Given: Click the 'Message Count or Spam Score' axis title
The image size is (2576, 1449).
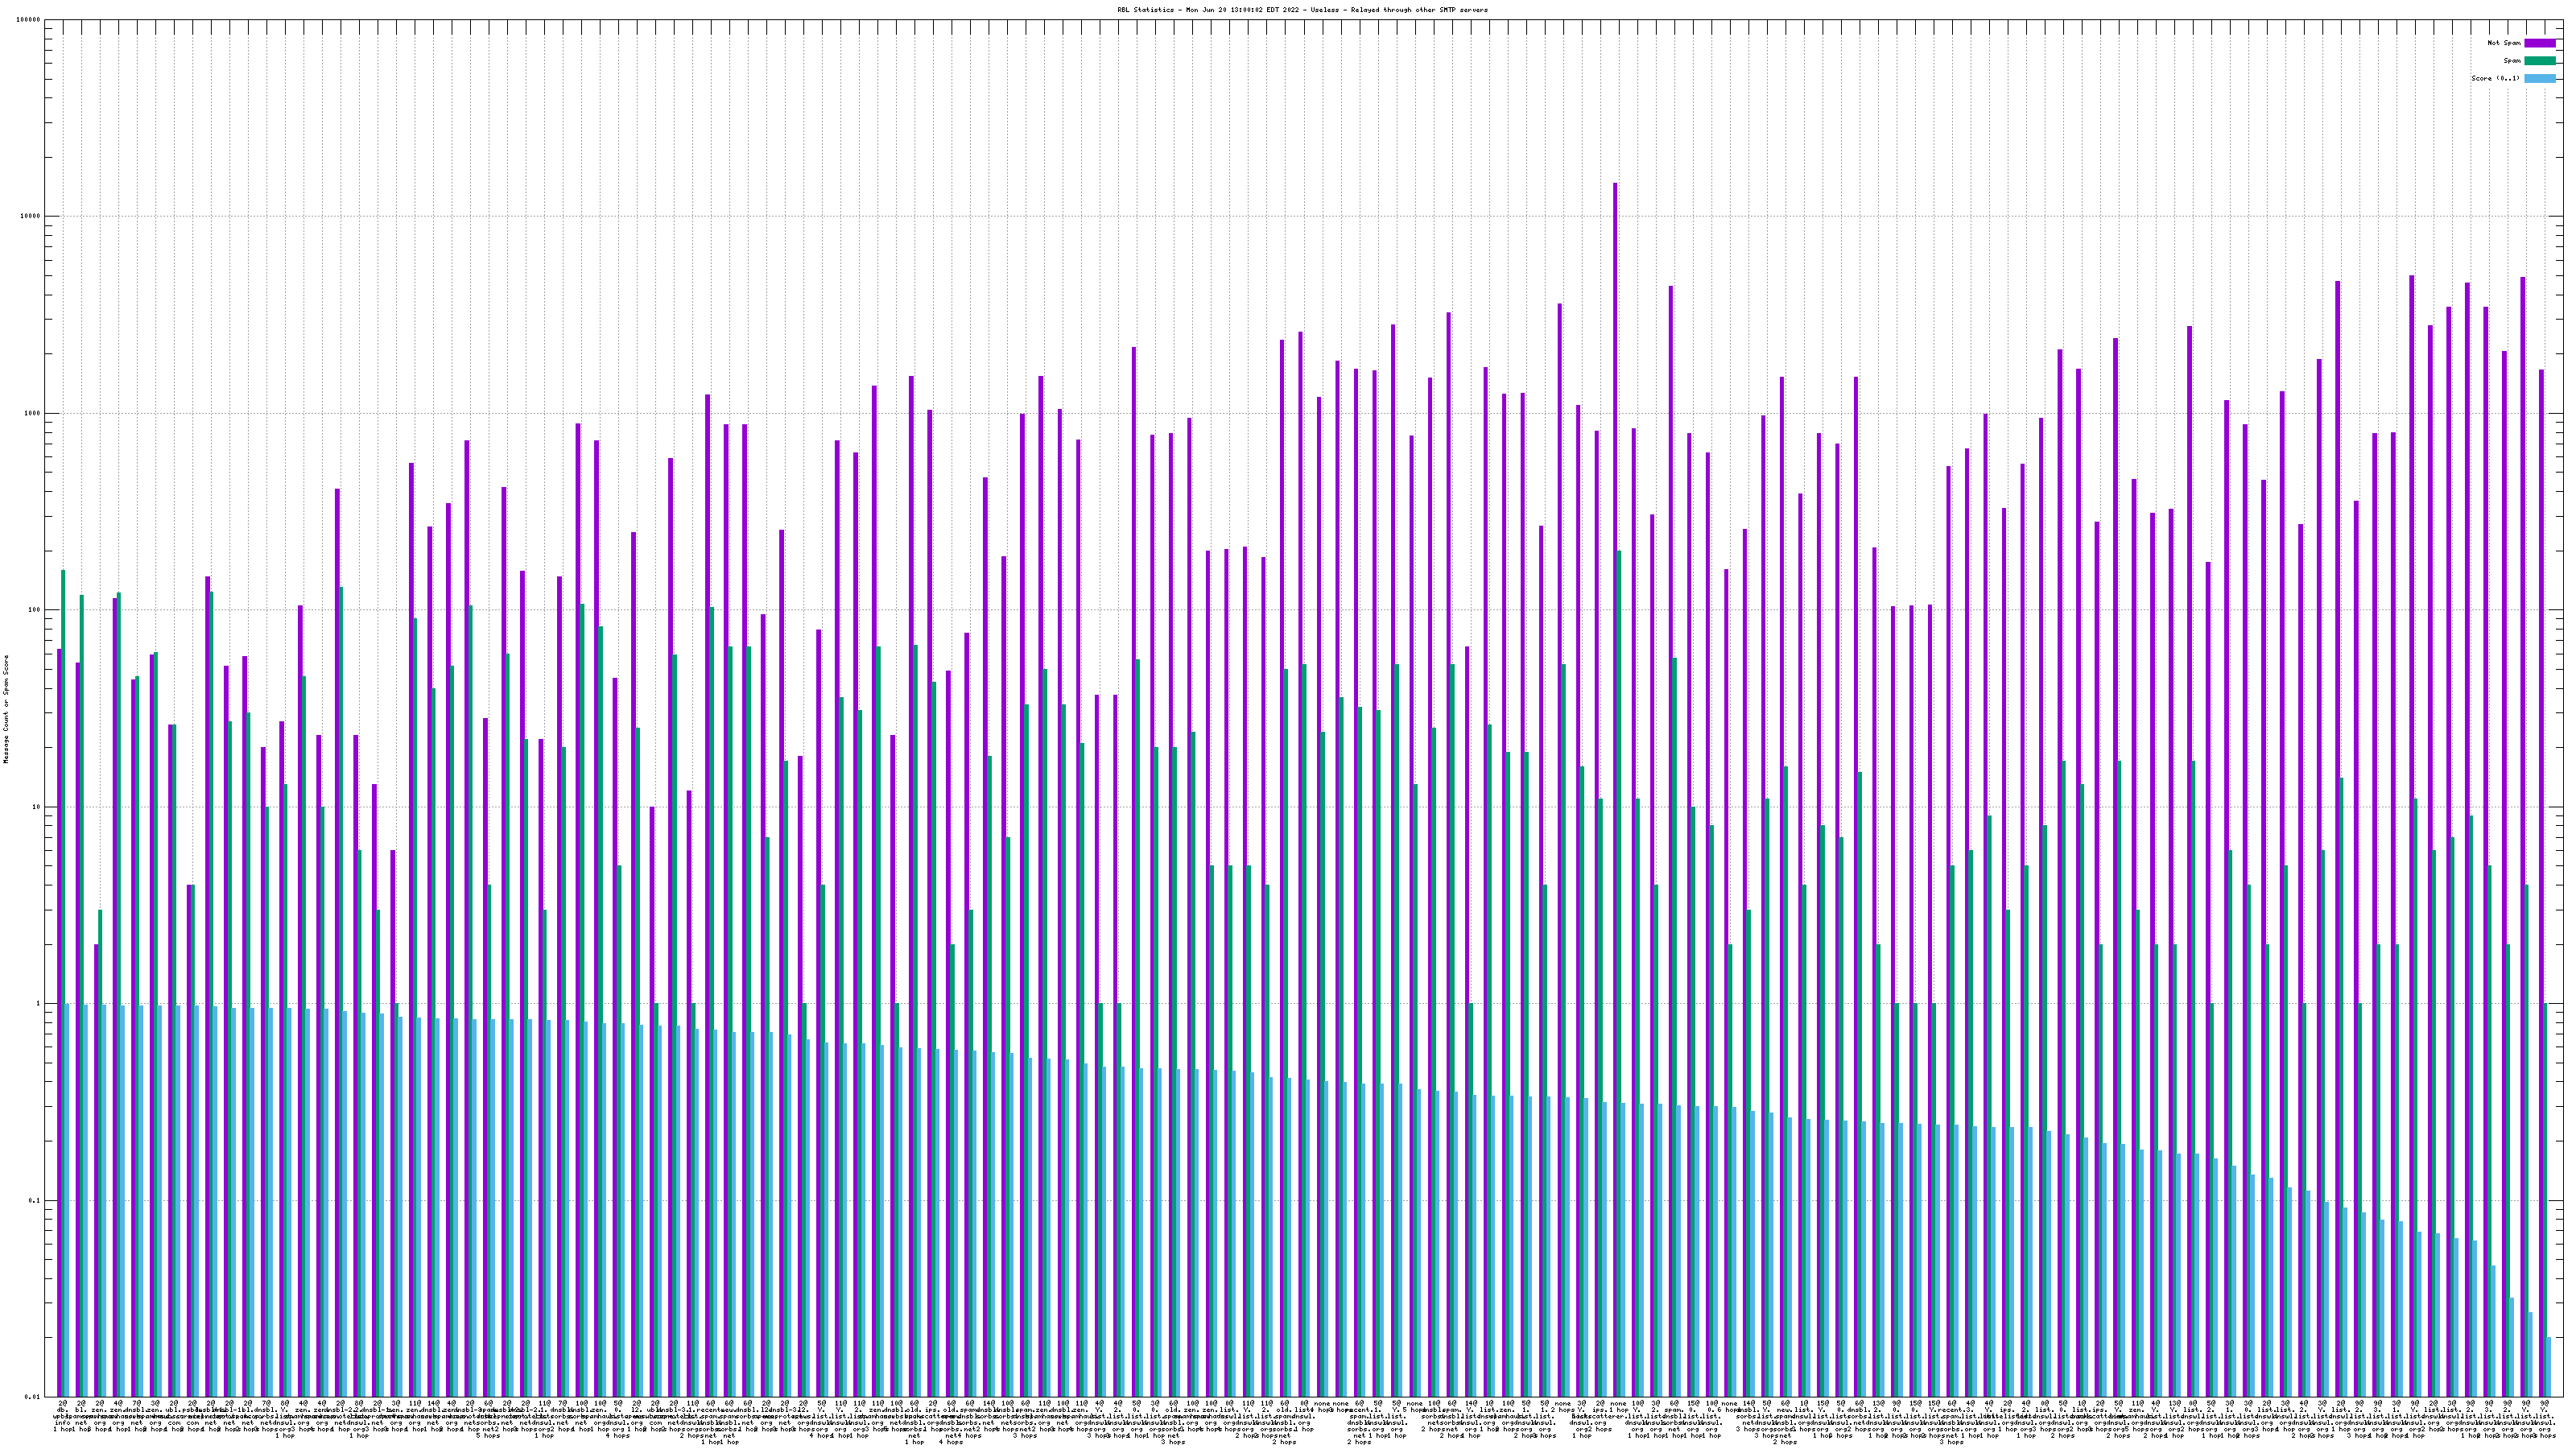Looking at the screenshot, I should 6,709.
